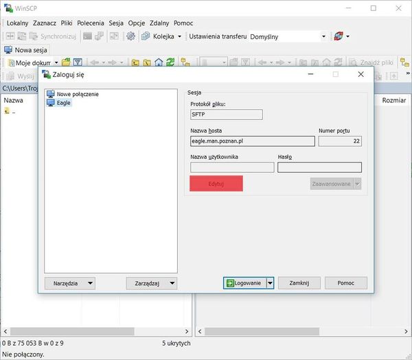The width and height of the screenshot is (412, 360).
Task: Click the local forward arrow icon
Action: click(113, 62)
